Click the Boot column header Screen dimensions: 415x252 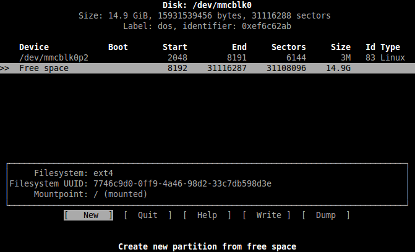pyautogui.click(x=118, y=47)
